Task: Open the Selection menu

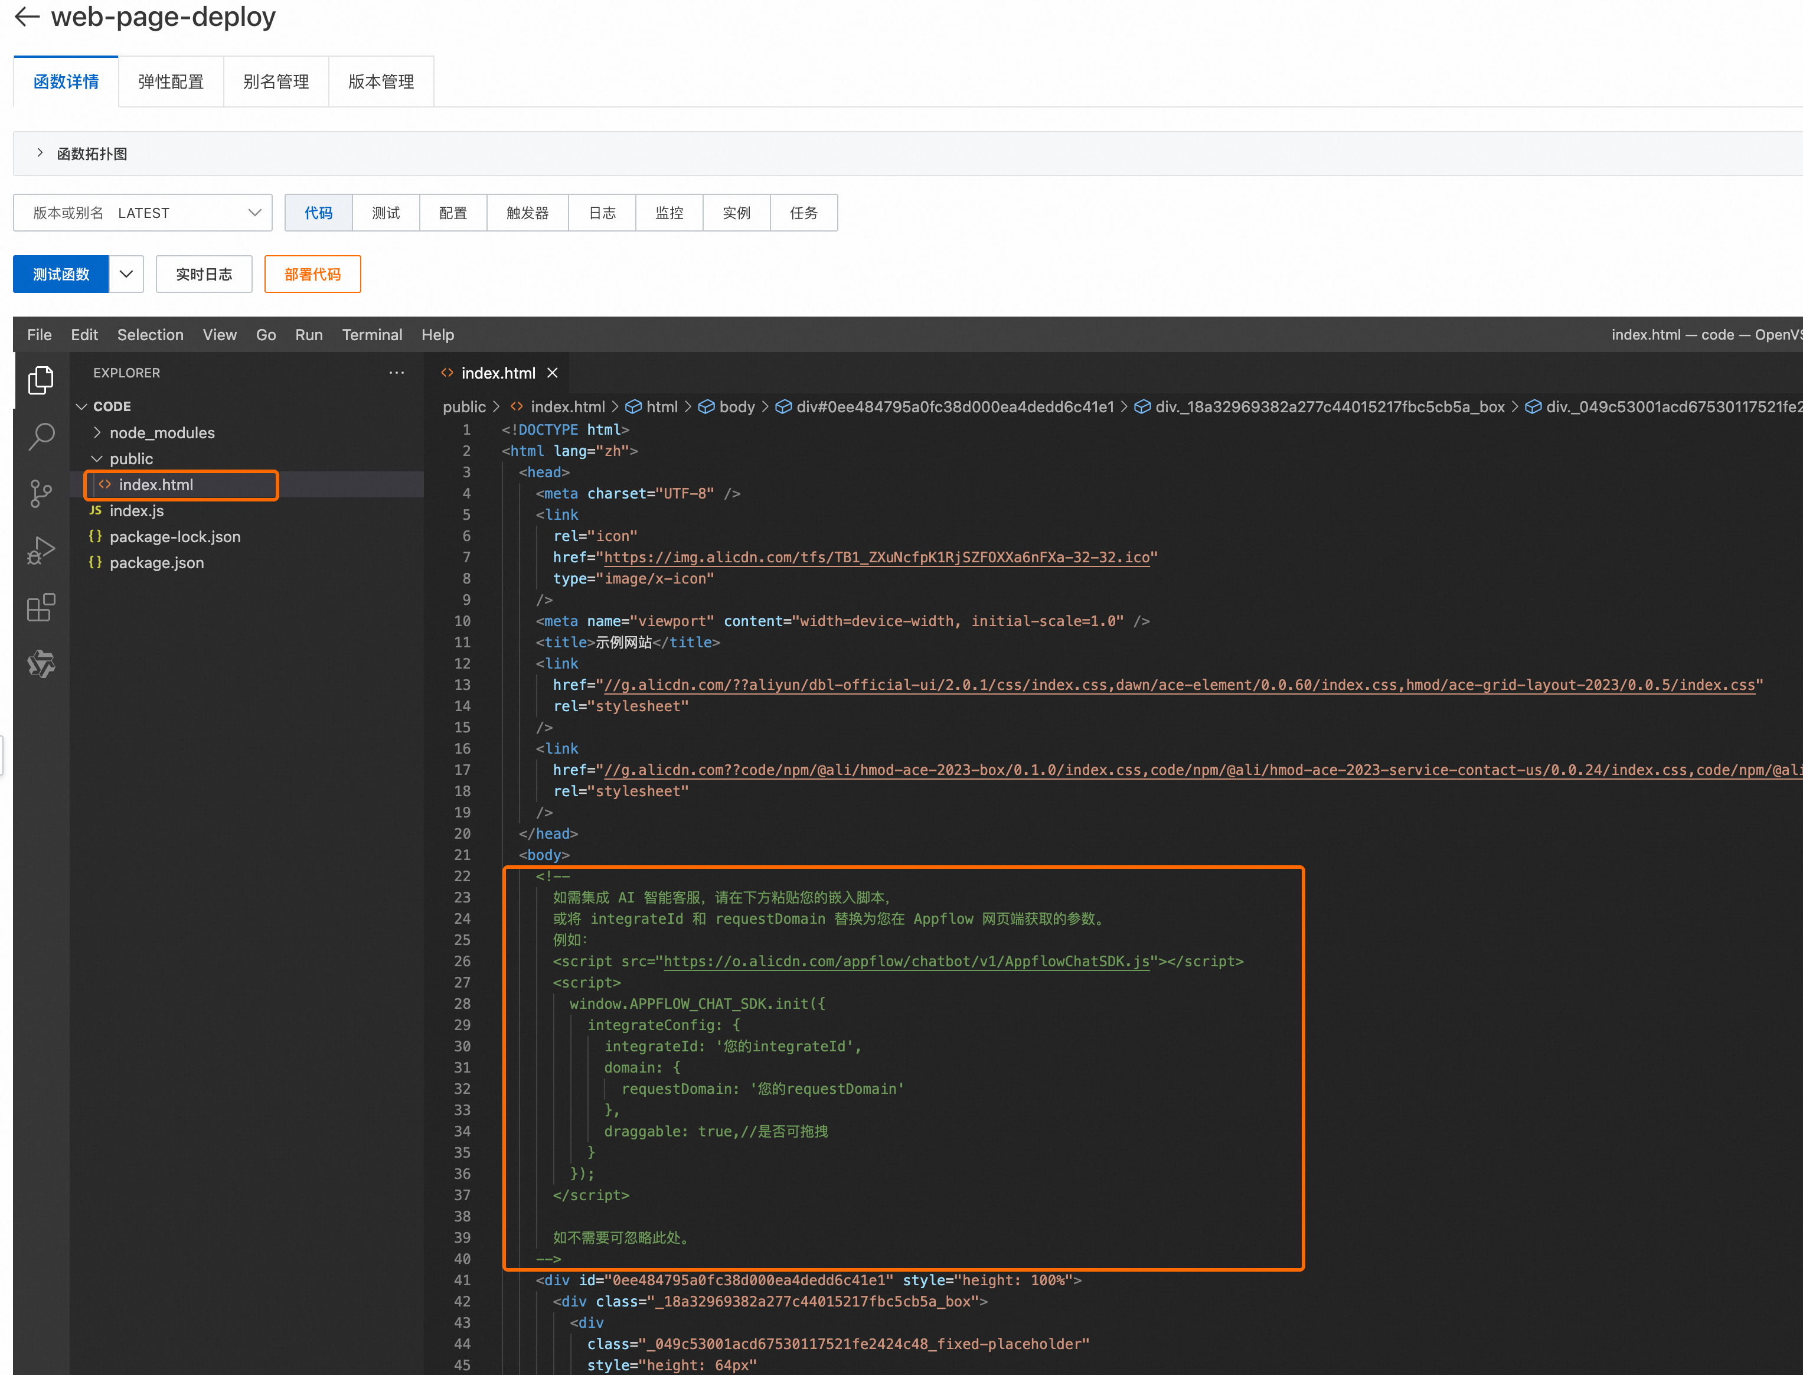Action: (151, 335)
